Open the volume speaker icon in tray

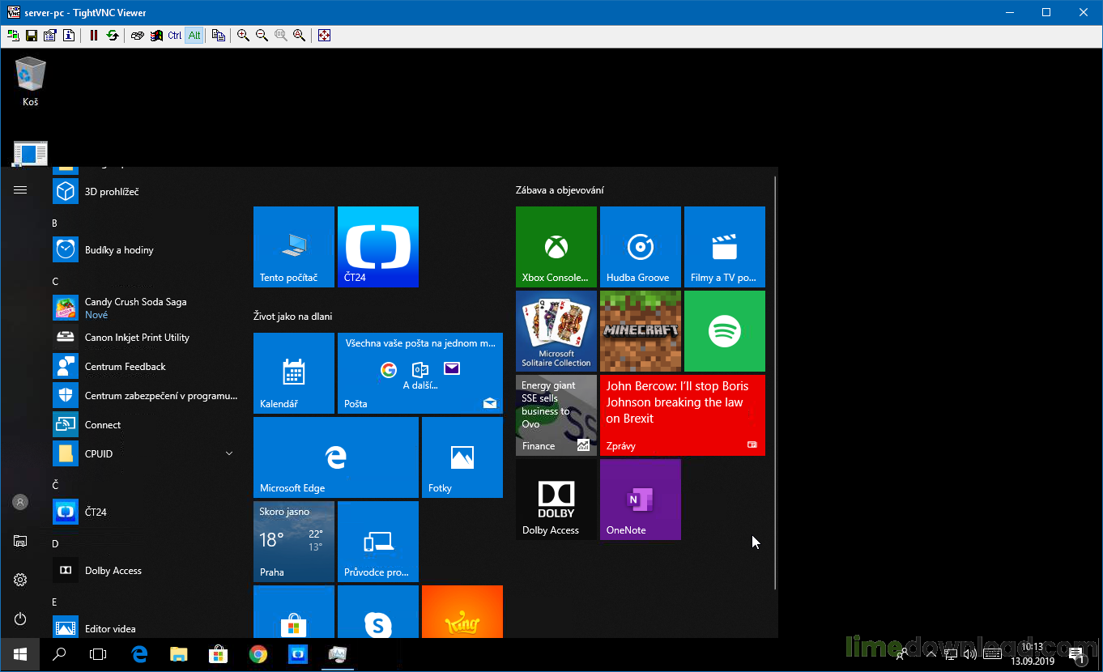(x=970, y=653)
